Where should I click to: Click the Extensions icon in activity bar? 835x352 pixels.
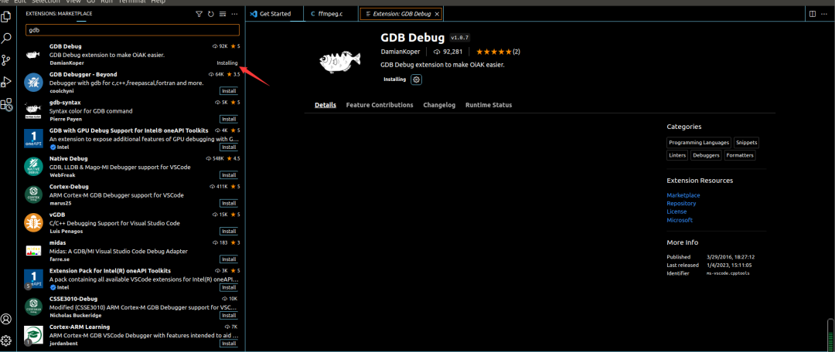[7, 104]
